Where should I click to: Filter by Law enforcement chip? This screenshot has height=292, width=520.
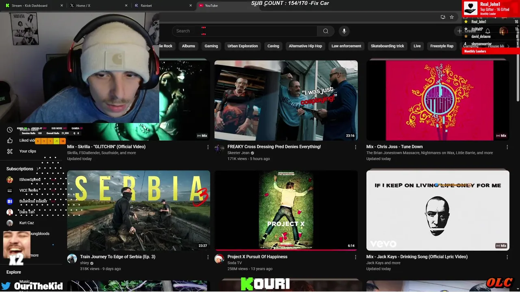coord(346,46)
